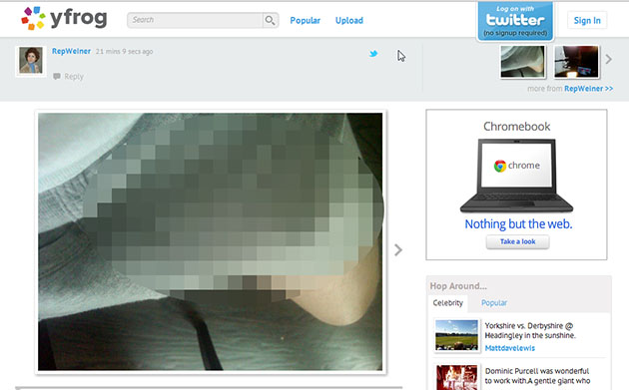This screenshot has height=390, width=629.
Task: Click the magnifying glass search icon
Action: pos(270,20)
